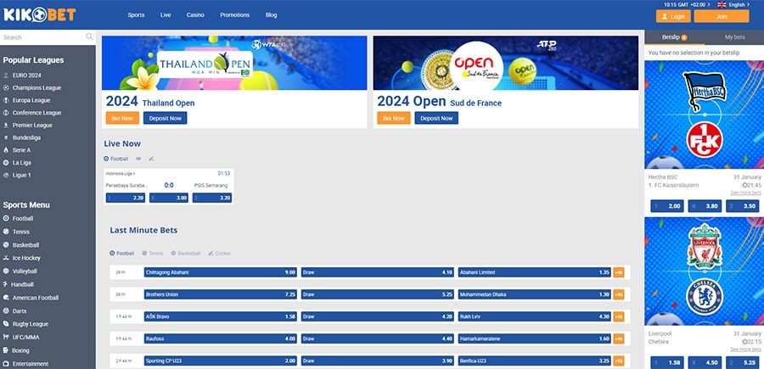Click the Bundesliga icon in sidebar
Screen dimensions: 764x369
6,137
